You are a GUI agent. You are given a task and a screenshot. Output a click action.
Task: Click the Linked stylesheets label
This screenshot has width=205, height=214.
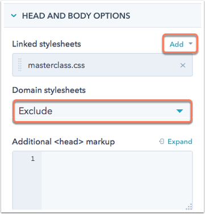click(47, 44)
